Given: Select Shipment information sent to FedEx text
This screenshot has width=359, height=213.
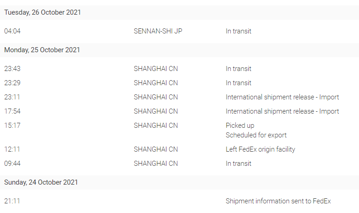Looking at the screenshot, I should tap(278, 201).
